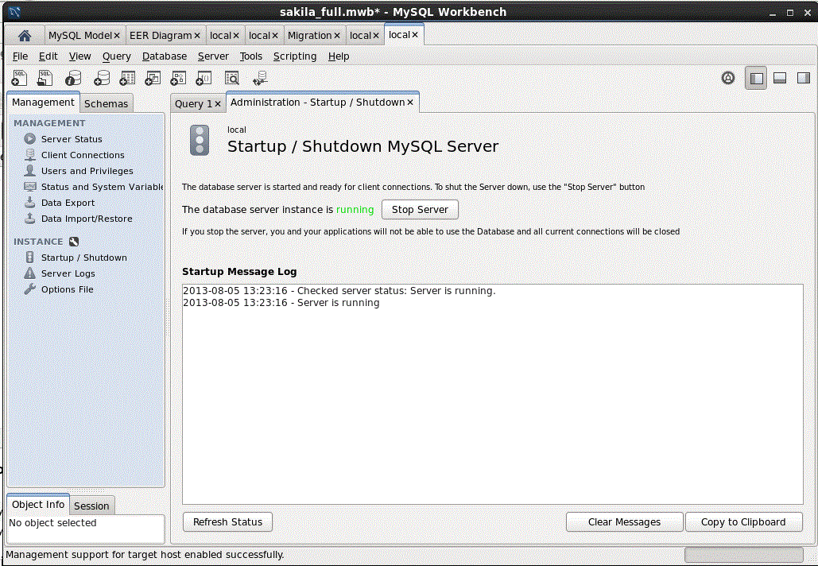Open the Scripting menu
This screenshot has width=818, height=566.
point(294,56)
